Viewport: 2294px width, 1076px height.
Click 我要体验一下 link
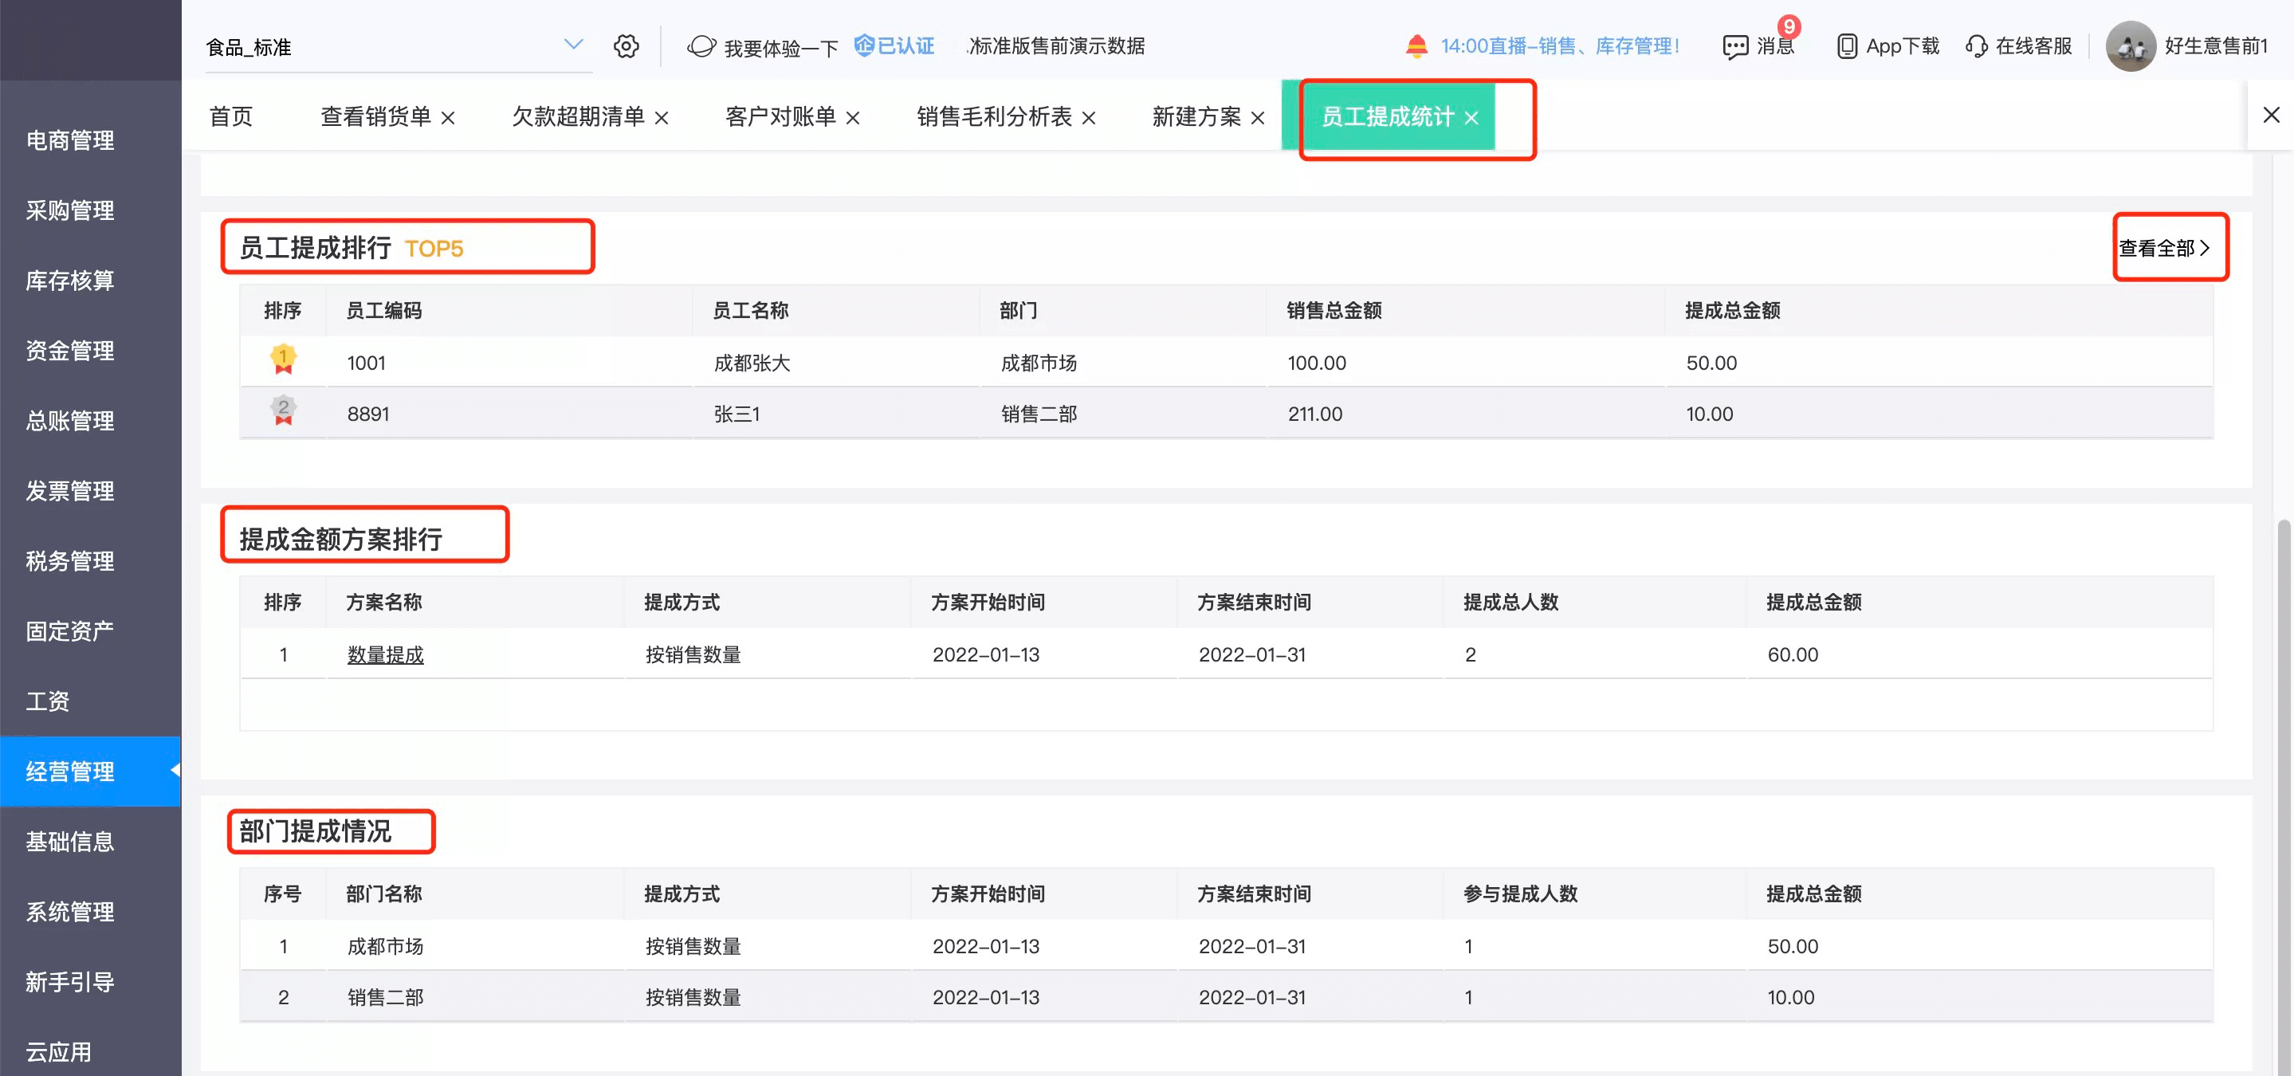tap(781, 48)
